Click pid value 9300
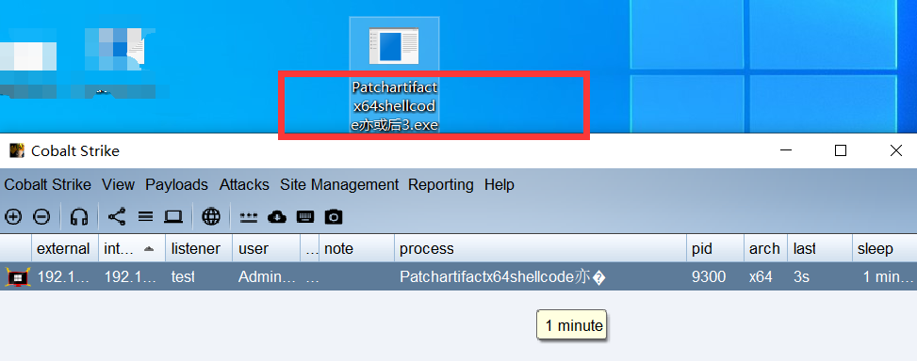Screen dimensions: 917x361 coord(709,276)
